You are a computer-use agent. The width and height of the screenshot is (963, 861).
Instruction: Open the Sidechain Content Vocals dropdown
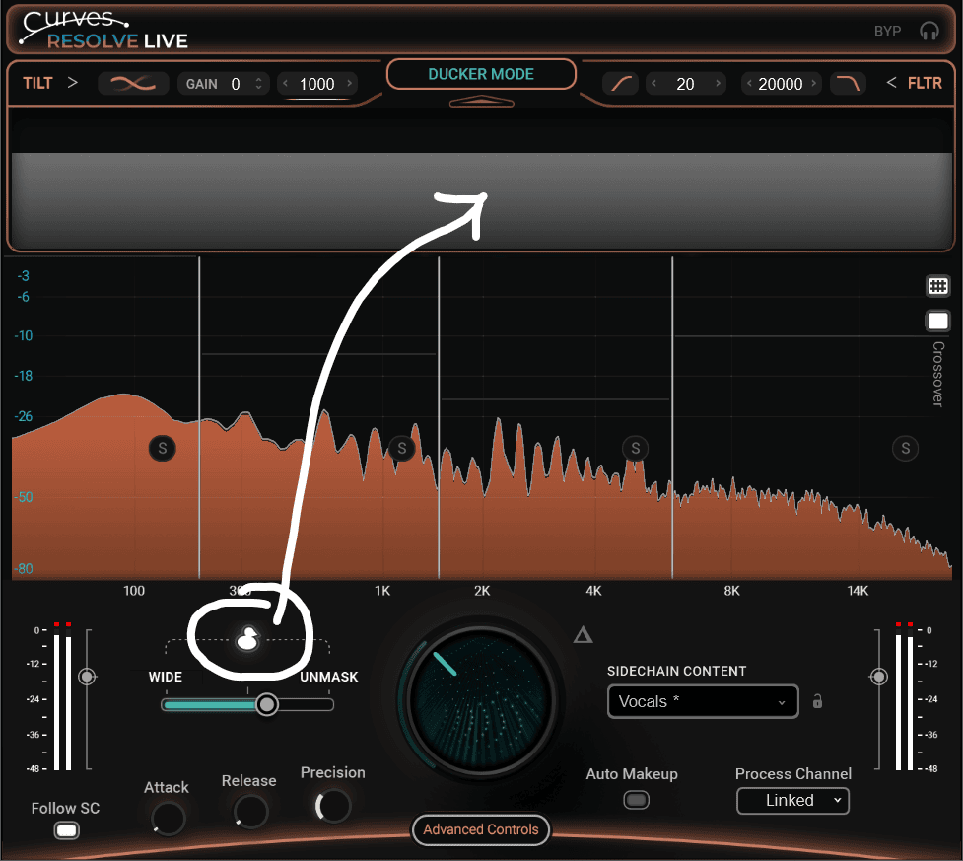(702, 701)
